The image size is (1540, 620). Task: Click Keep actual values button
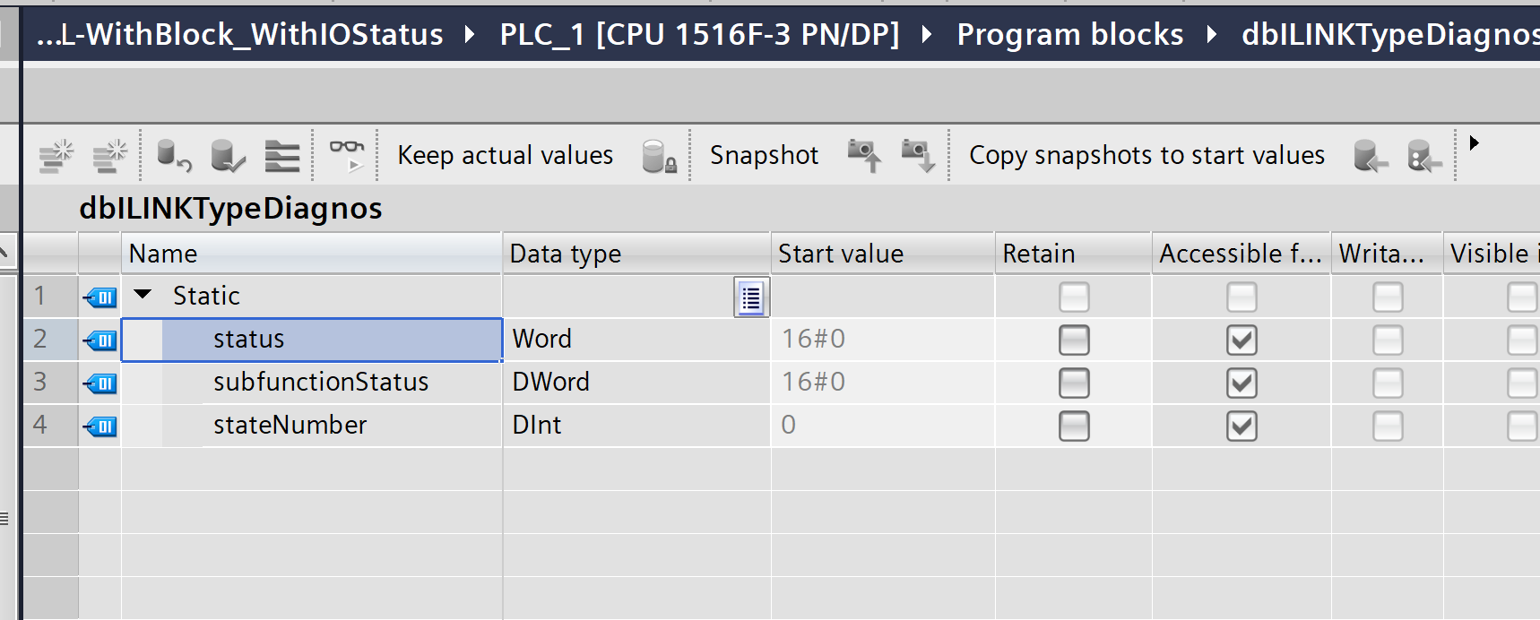click(x=505, y=156)
